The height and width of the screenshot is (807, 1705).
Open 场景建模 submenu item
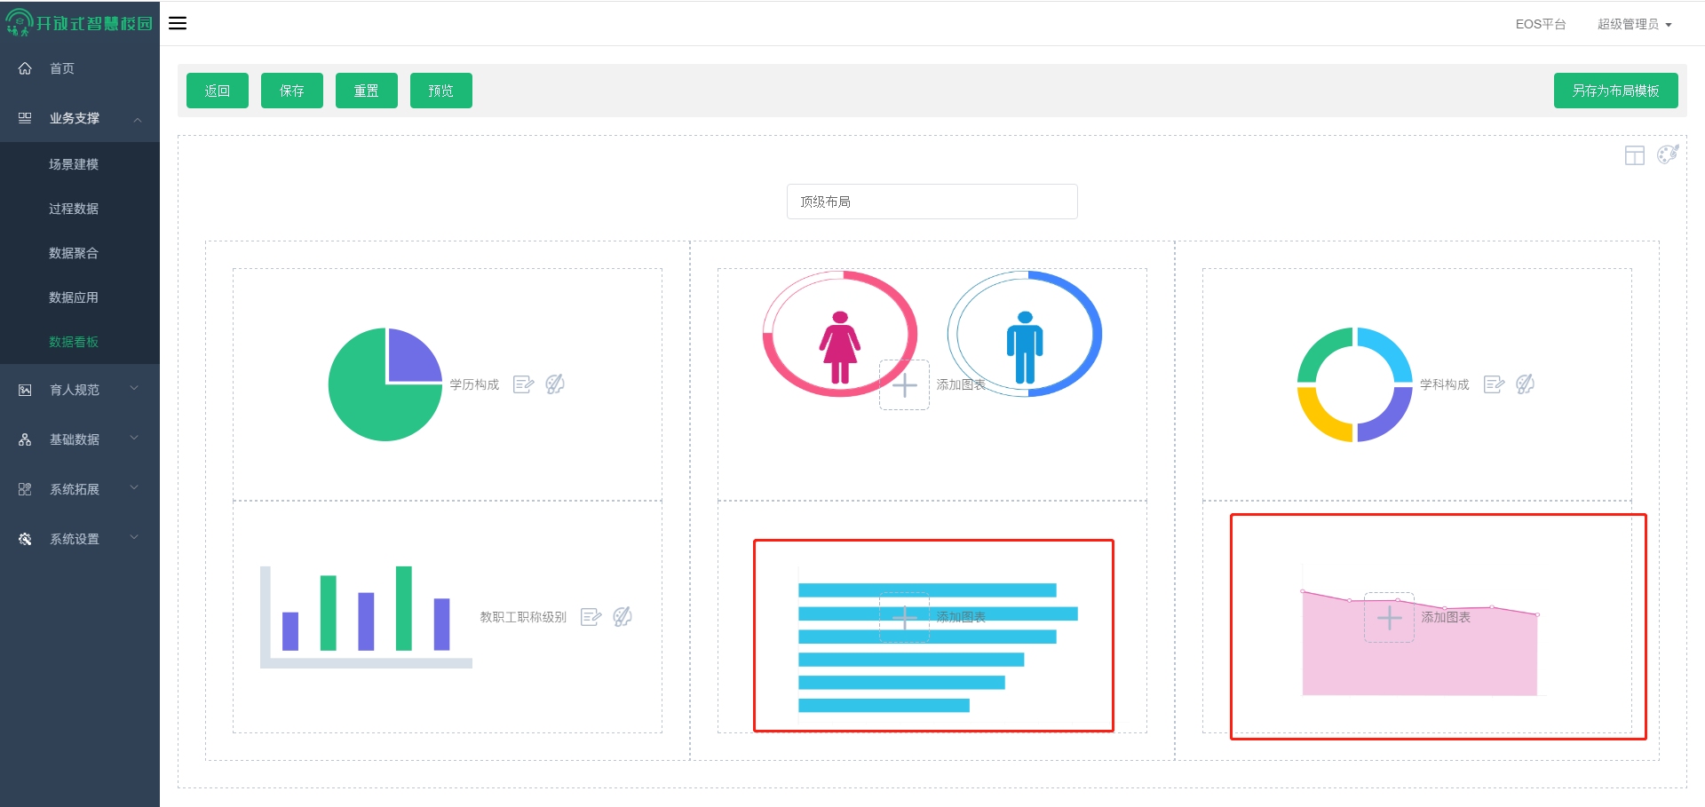tap(74, 164)
